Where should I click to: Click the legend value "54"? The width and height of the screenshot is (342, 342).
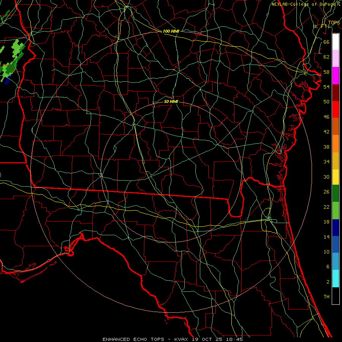pyautogui.click(x=326, y=87)
